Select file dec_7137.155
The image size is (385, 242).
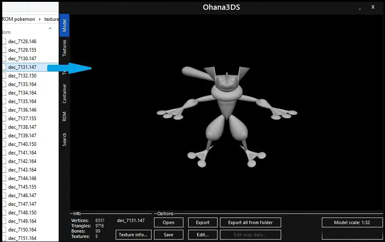click(22, 119)
